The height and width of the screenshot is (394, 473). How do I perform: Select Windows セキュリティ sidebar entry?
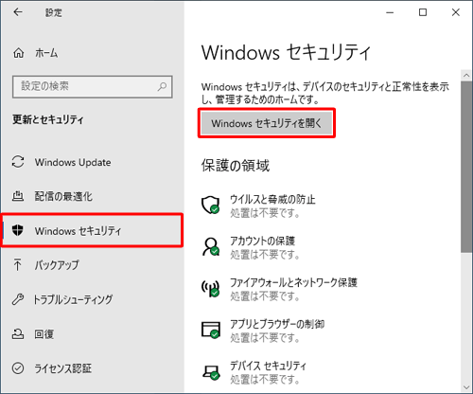pos(93,230)
